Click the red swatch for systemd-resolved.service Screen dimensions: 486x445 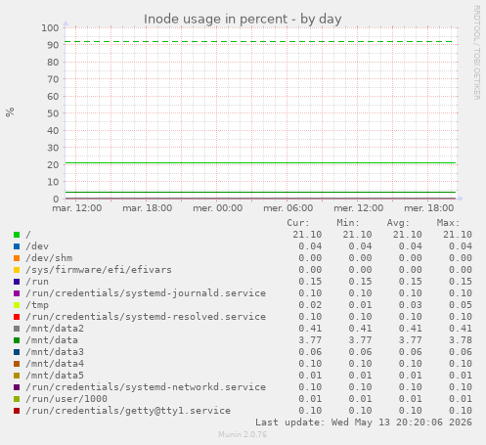tap(17, 317)
